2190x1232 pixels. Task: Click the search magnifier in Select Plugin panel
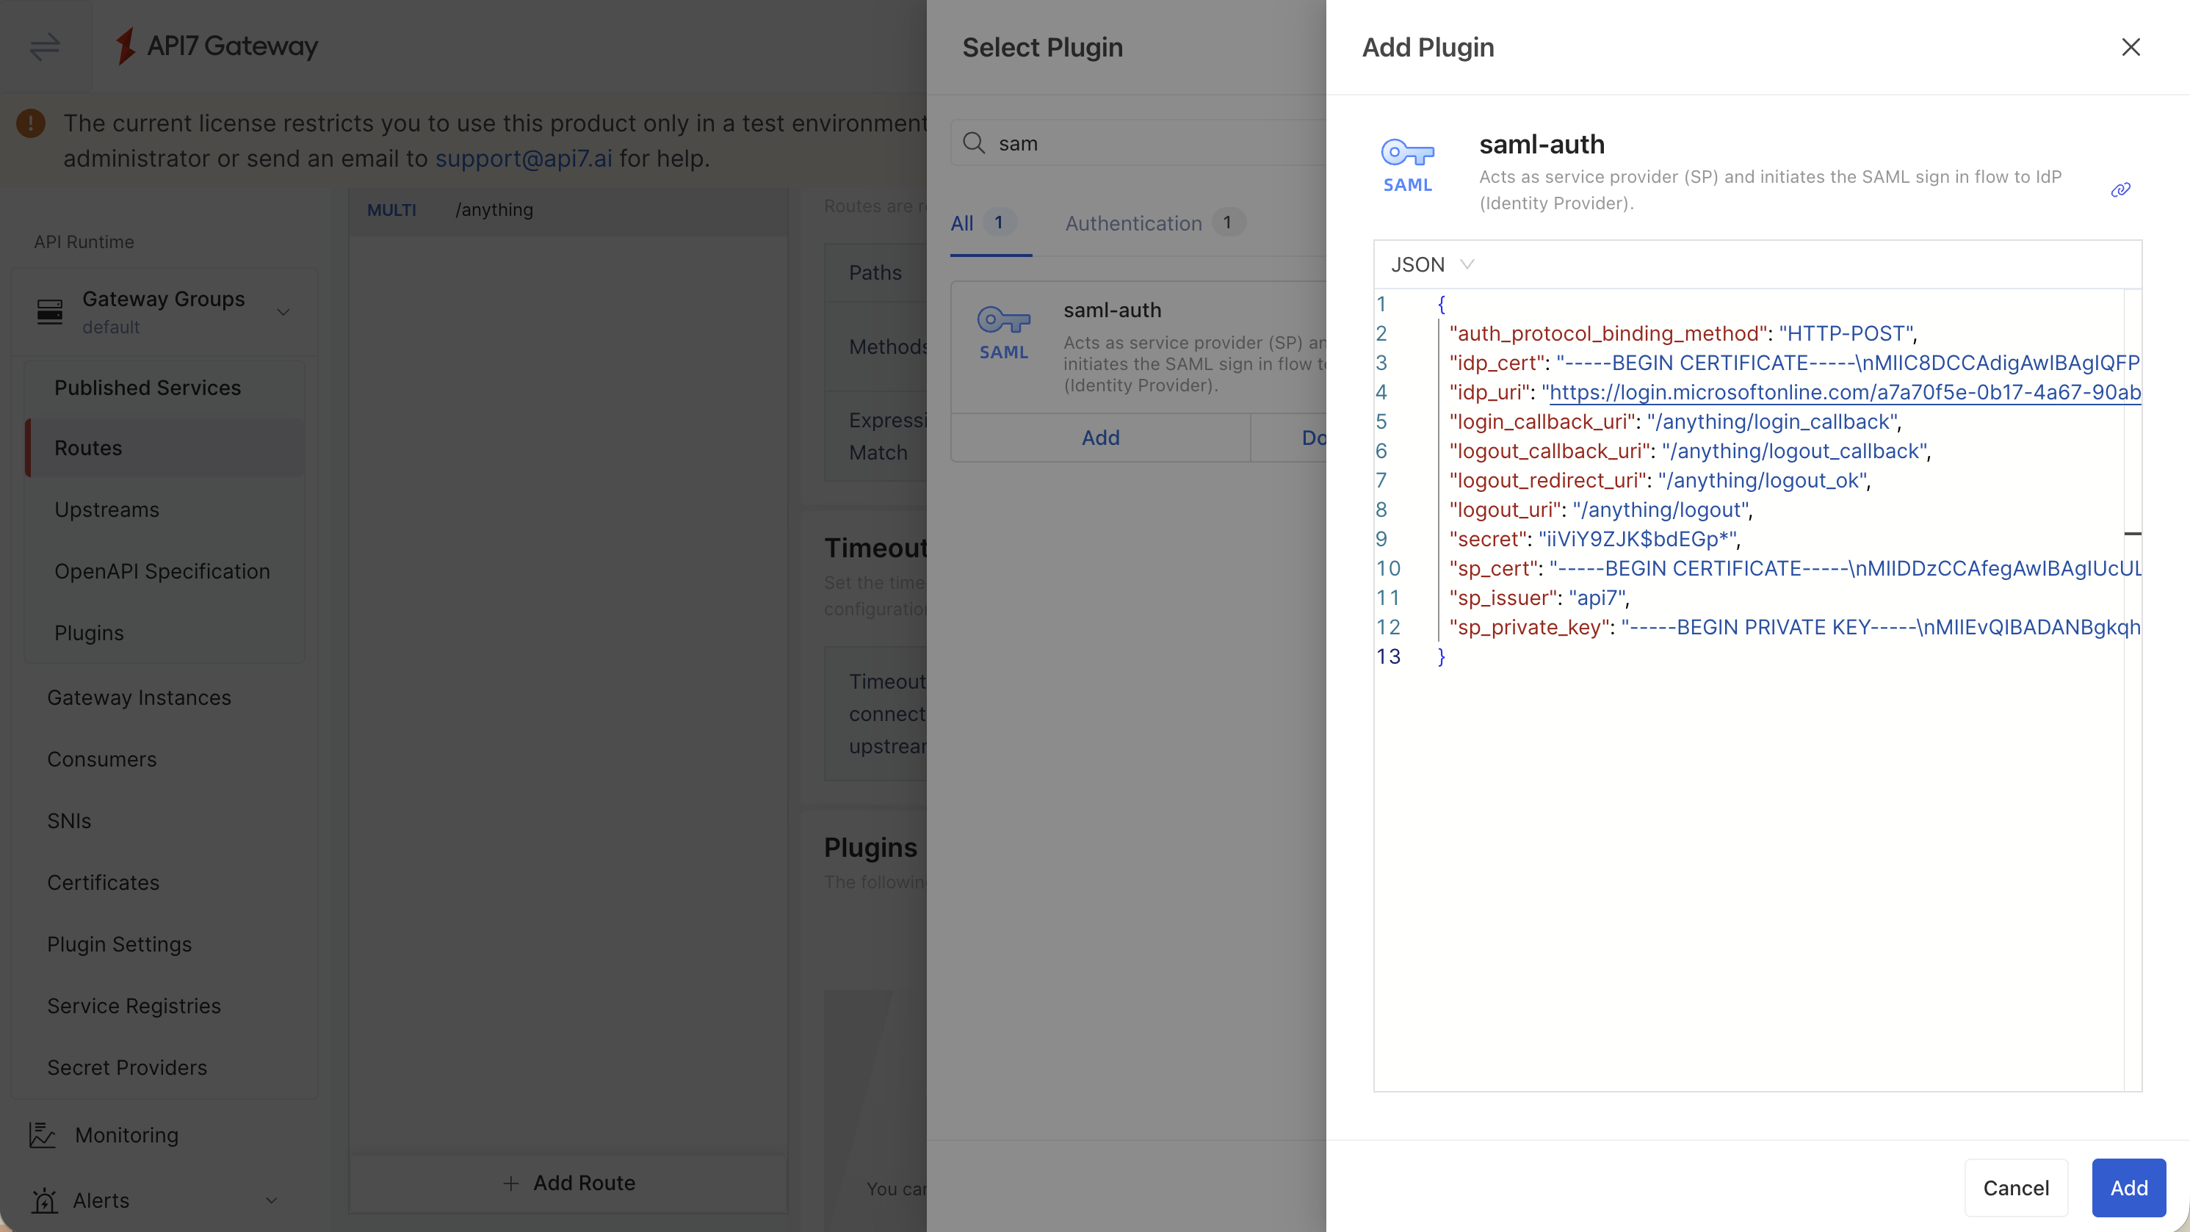[975, 142]
